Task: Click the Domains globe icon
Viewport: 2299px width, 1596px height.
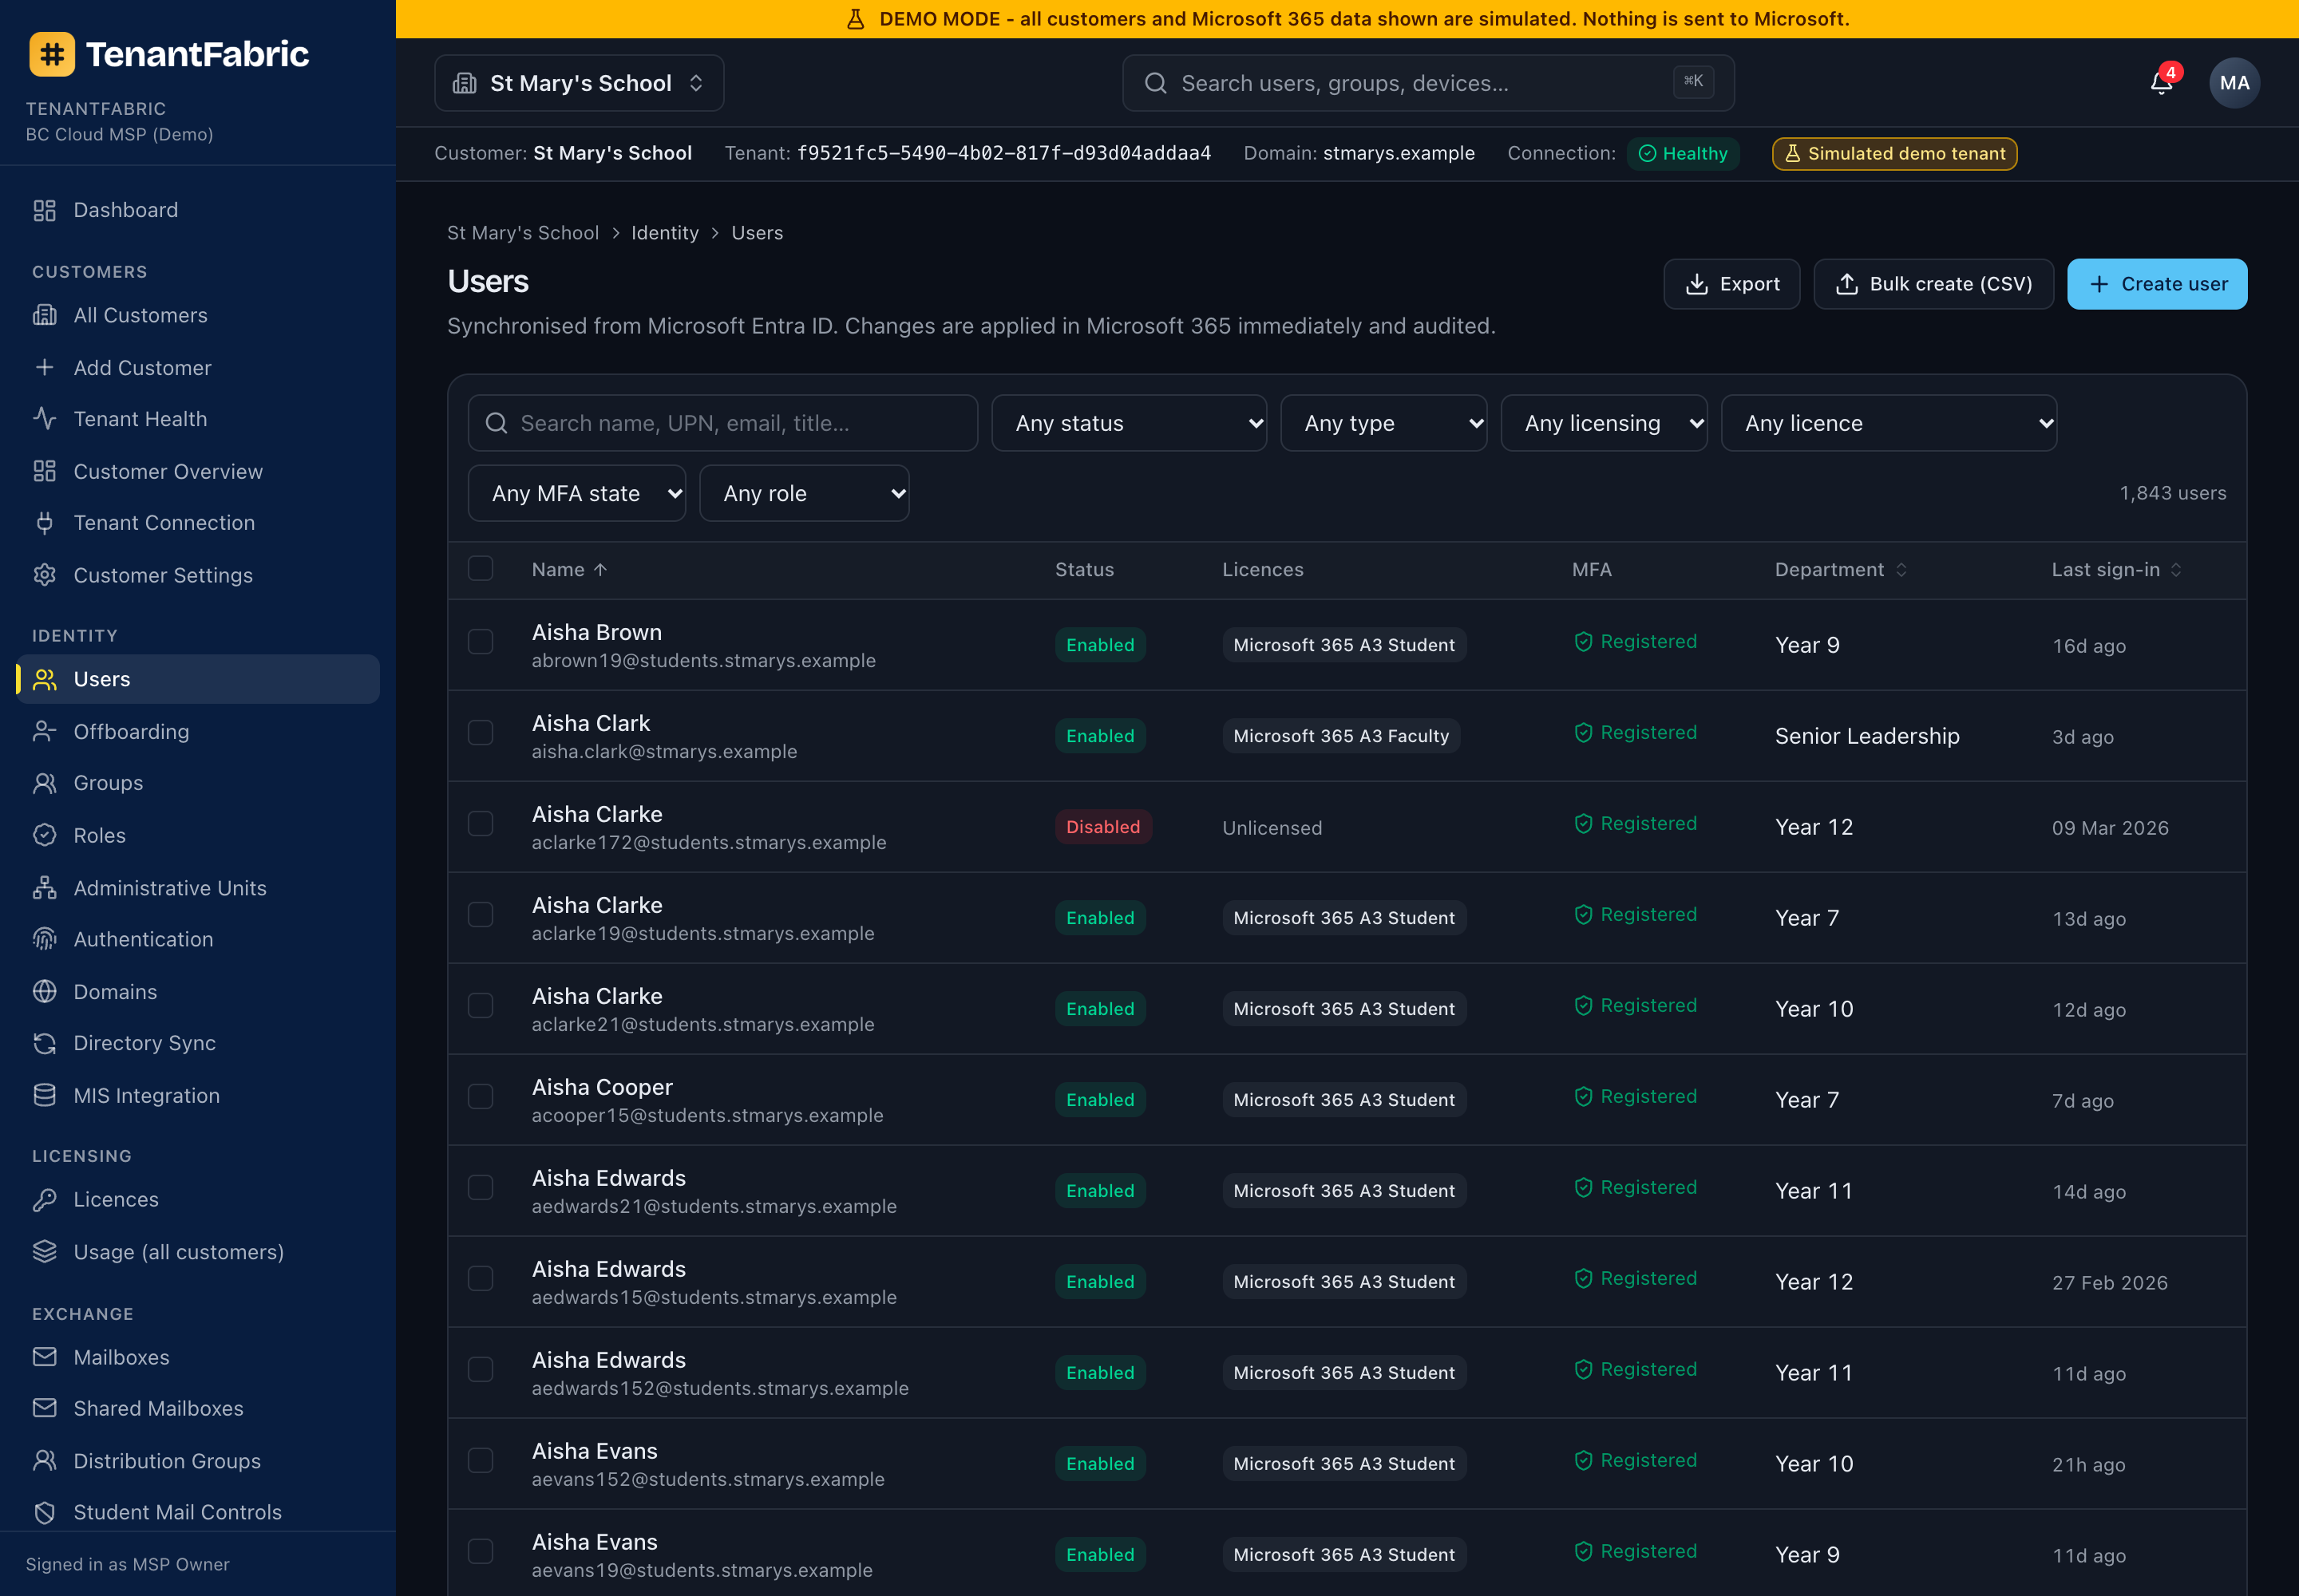Action: click(45, 992)
